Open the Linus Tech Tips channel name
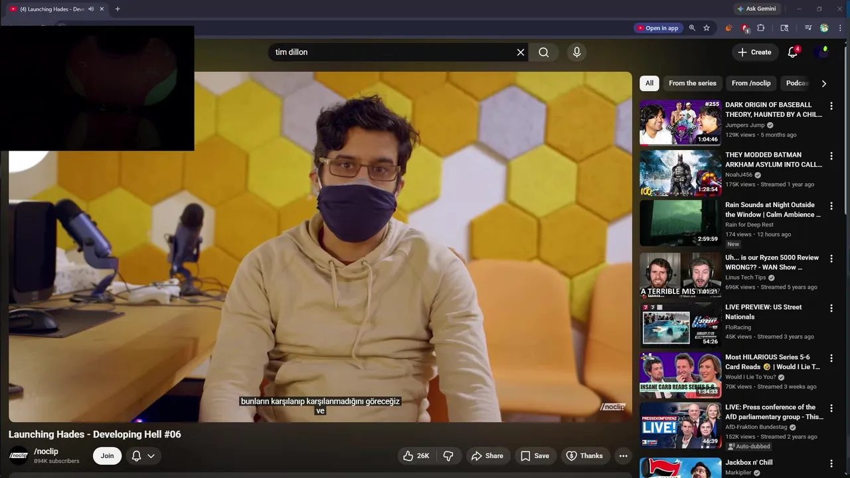The height and width of the screenshot is (478, 850). (745, 278)
